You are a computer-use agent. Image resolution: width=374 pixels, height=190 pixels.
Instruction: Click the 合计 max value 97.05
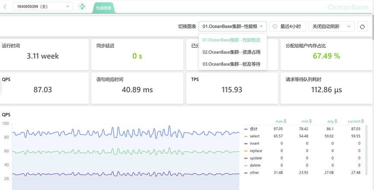[278, 129]
